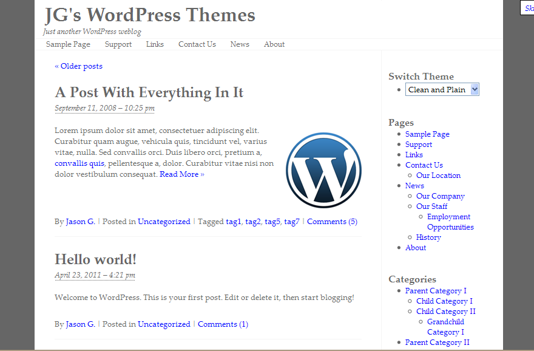Go to Older posts
The height and width of the screenshot is (351, 534).
click(x=79, y=66)
